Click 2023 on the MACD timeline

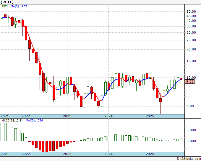point(67,154)
